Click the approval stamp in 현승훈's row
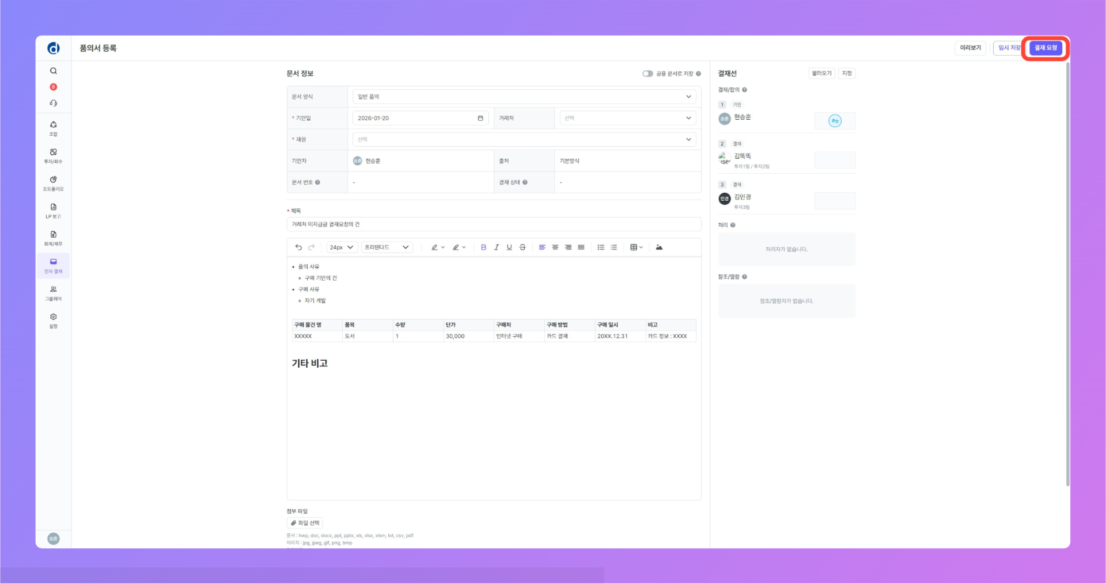 (835, 121)
